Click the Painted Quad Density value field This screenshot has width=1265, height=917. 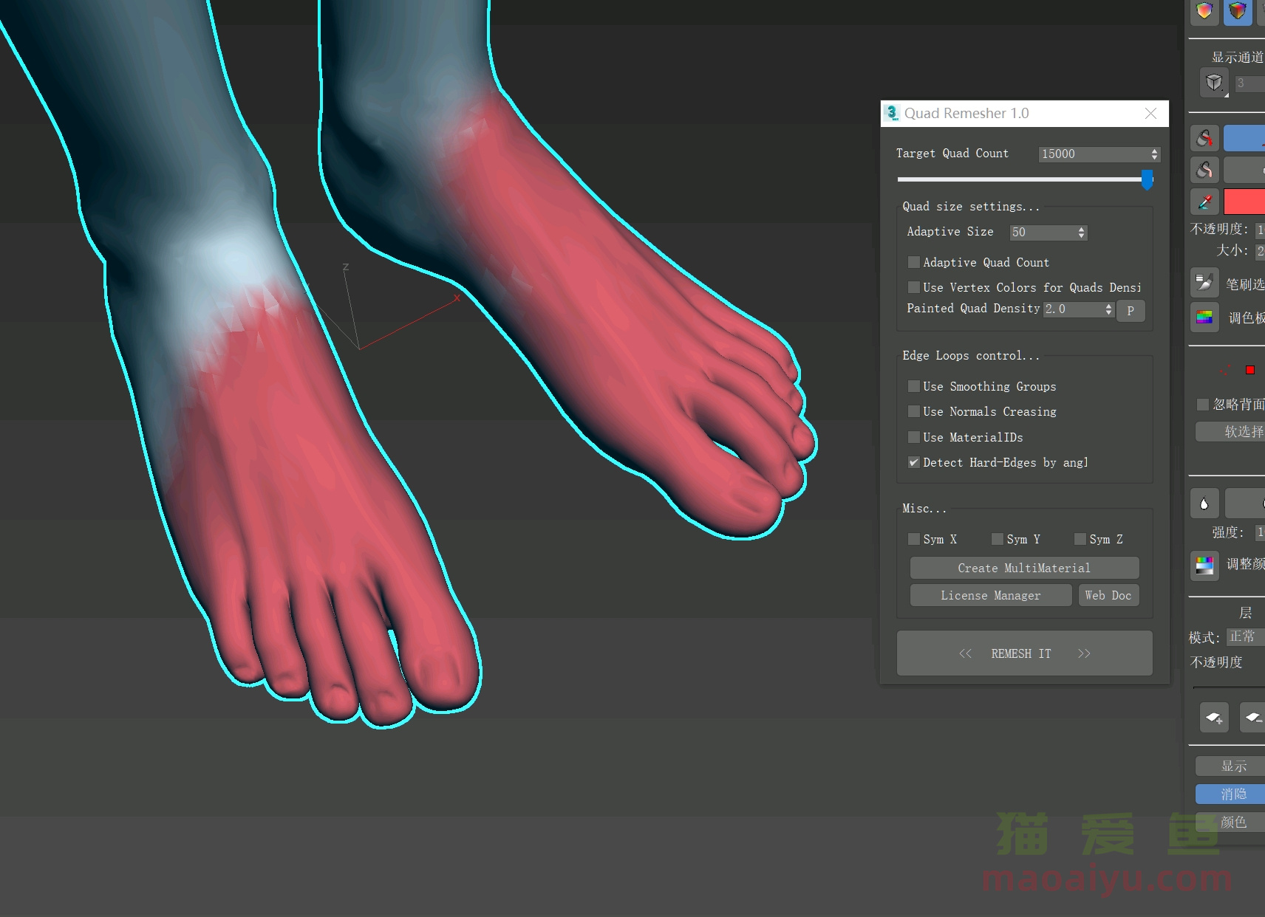[x=1073, y=309]
